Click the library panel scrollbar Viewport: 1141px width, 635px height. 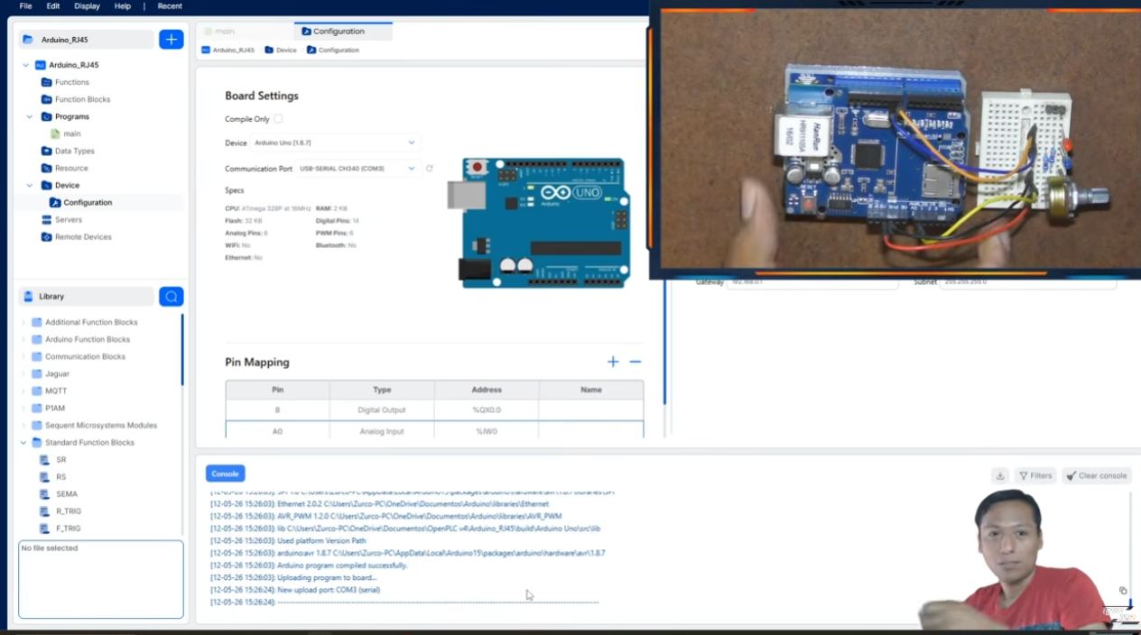[x=182, y=350]
